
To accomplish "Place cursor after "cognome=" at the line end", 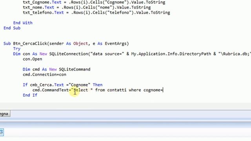I will click(163, 90).
